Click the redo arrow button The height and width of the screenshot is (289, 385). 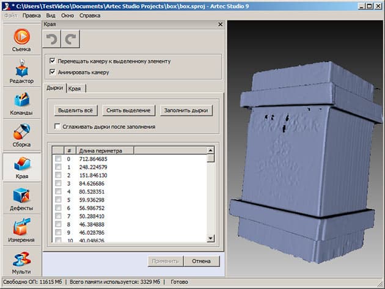(70, 39)
